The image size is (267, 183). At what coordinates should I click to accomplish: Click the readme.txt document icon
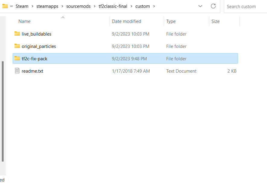click(x=17, y=71)
